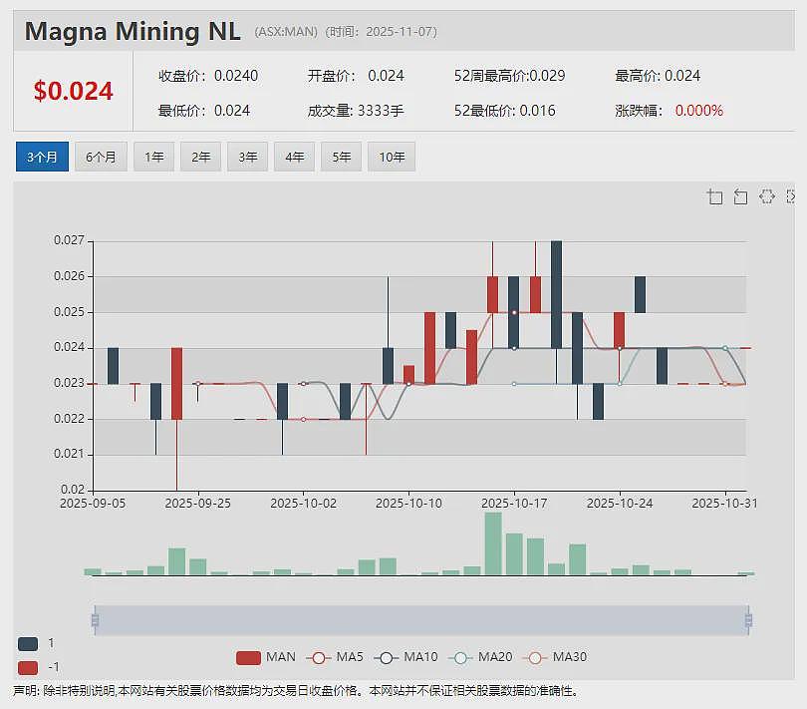Image resolution: width=807 pixels, height=709 pixels.
Task: Click the chart area zoom icon
Action: [715, 196]
